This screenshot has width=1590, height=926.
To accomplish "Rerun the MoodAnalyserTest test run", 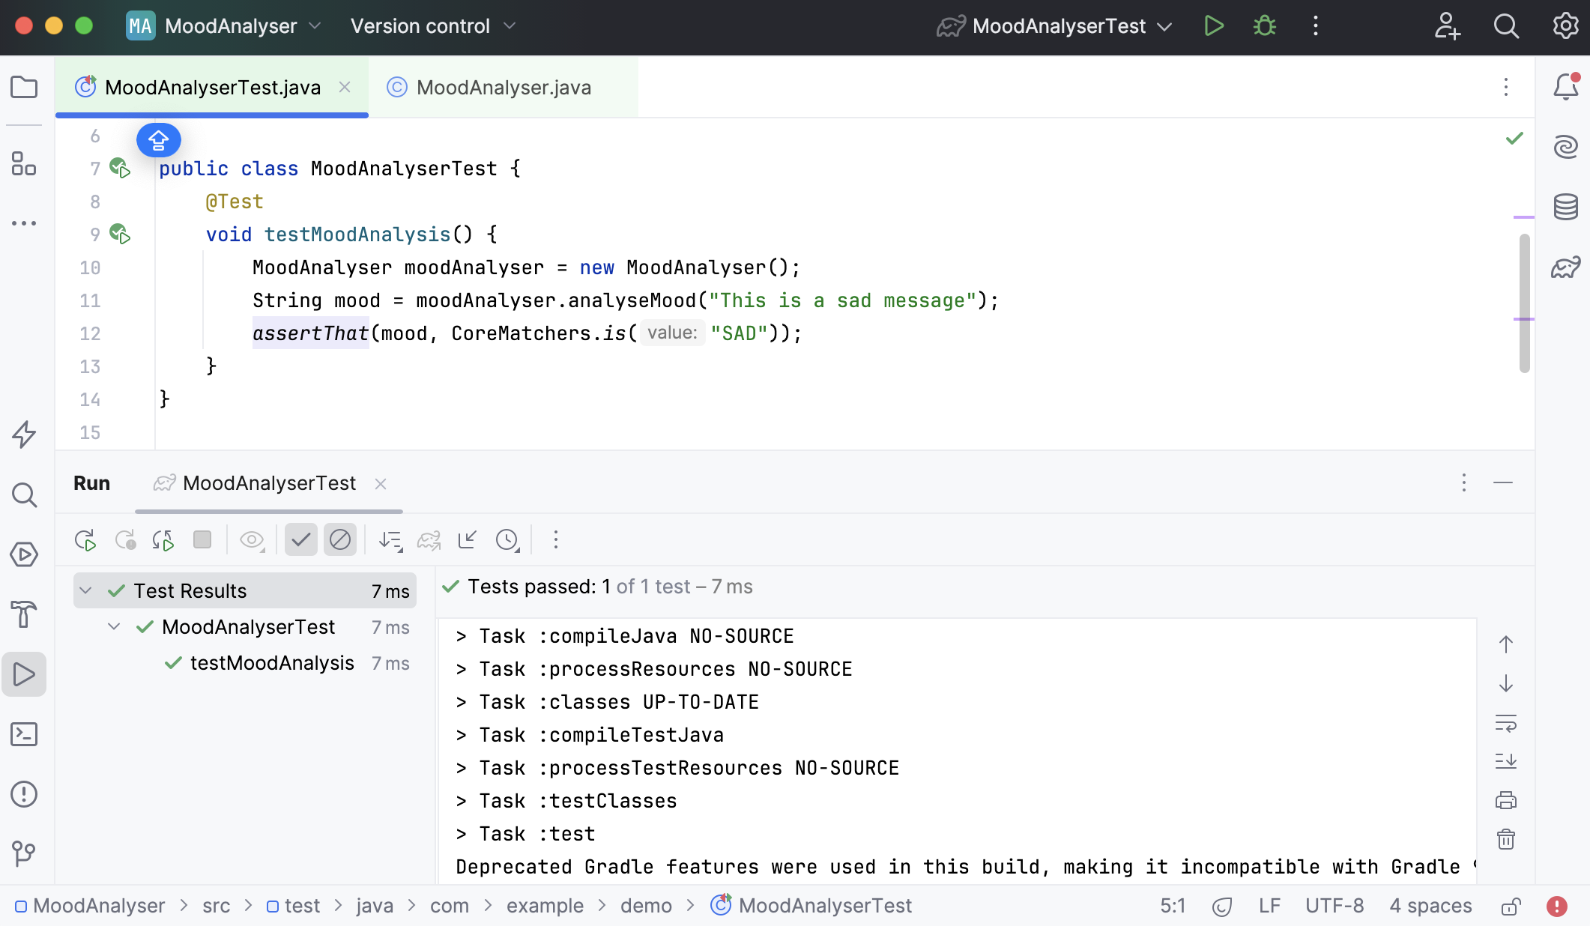I will coord(85,539).
